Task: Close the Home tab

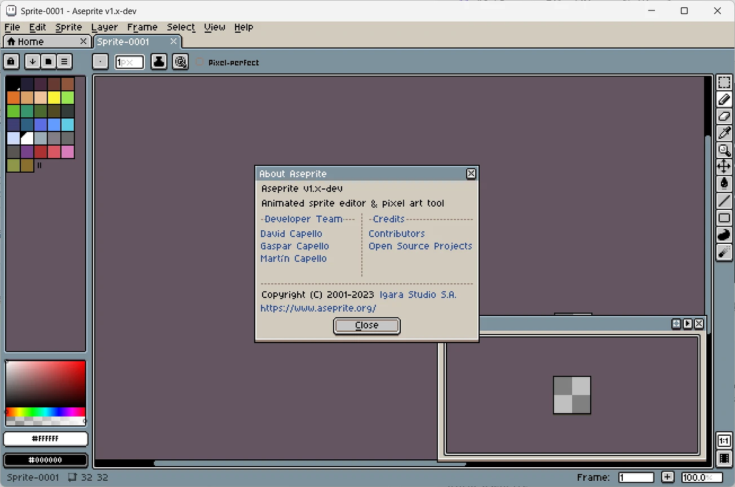Action: [x=83, y=41]
